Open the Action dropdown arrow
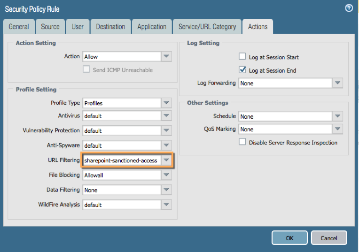Screen dimensions: 359x252 (166, 56)
